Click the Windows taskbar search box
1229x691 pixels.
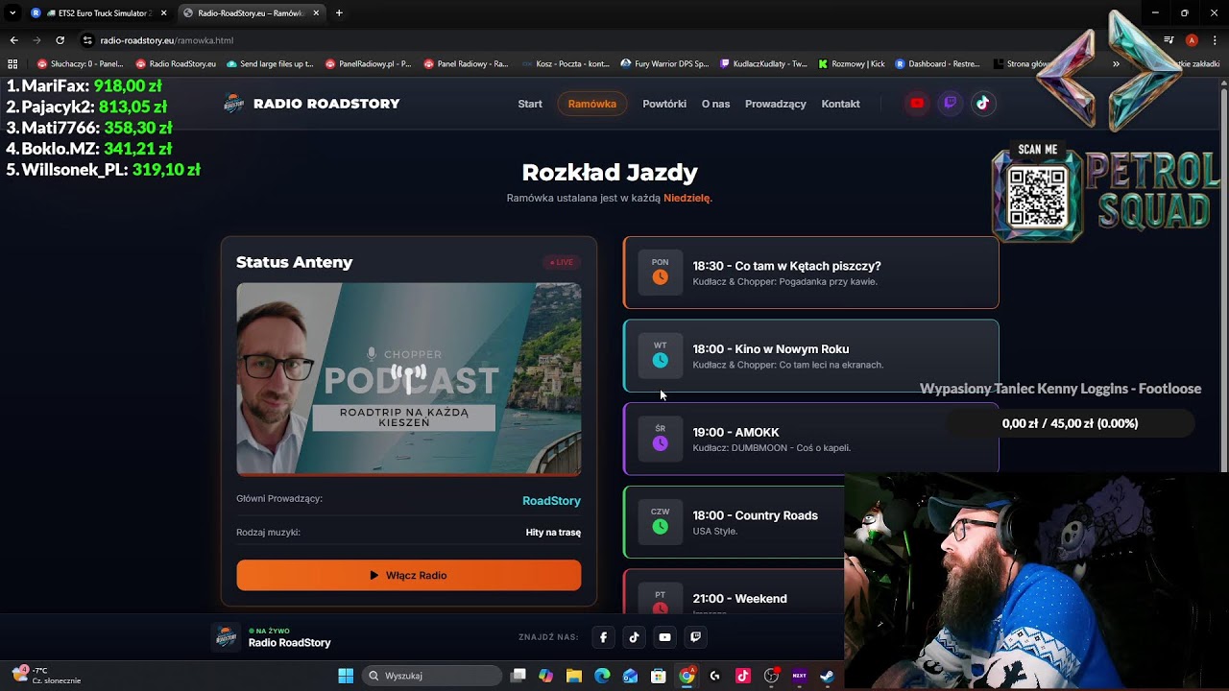point(434,676)
